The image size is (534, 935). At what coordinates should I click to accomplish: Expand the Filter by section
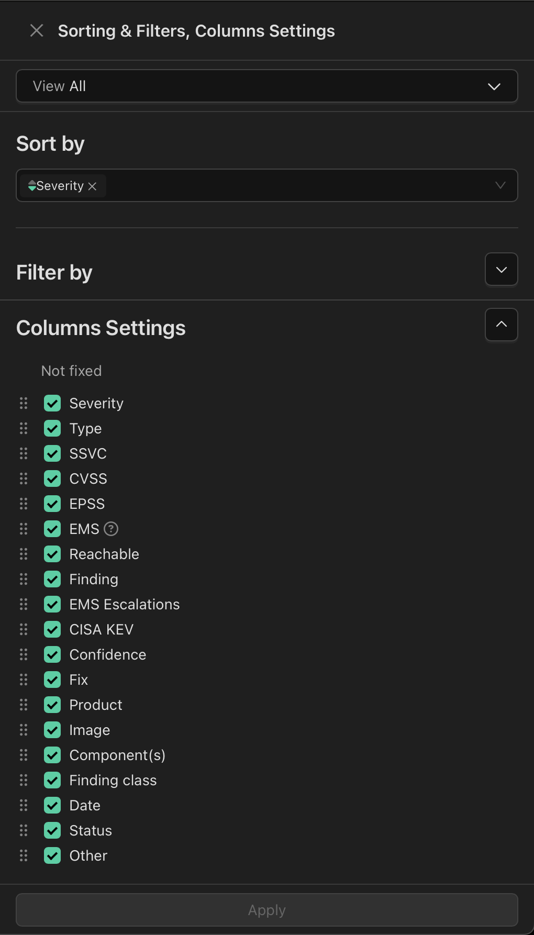pyautogui.click(x=501, y=270)
